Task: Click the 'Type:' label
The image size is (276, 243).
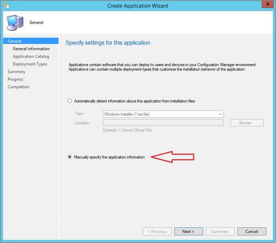Action: tap(79, 114)
